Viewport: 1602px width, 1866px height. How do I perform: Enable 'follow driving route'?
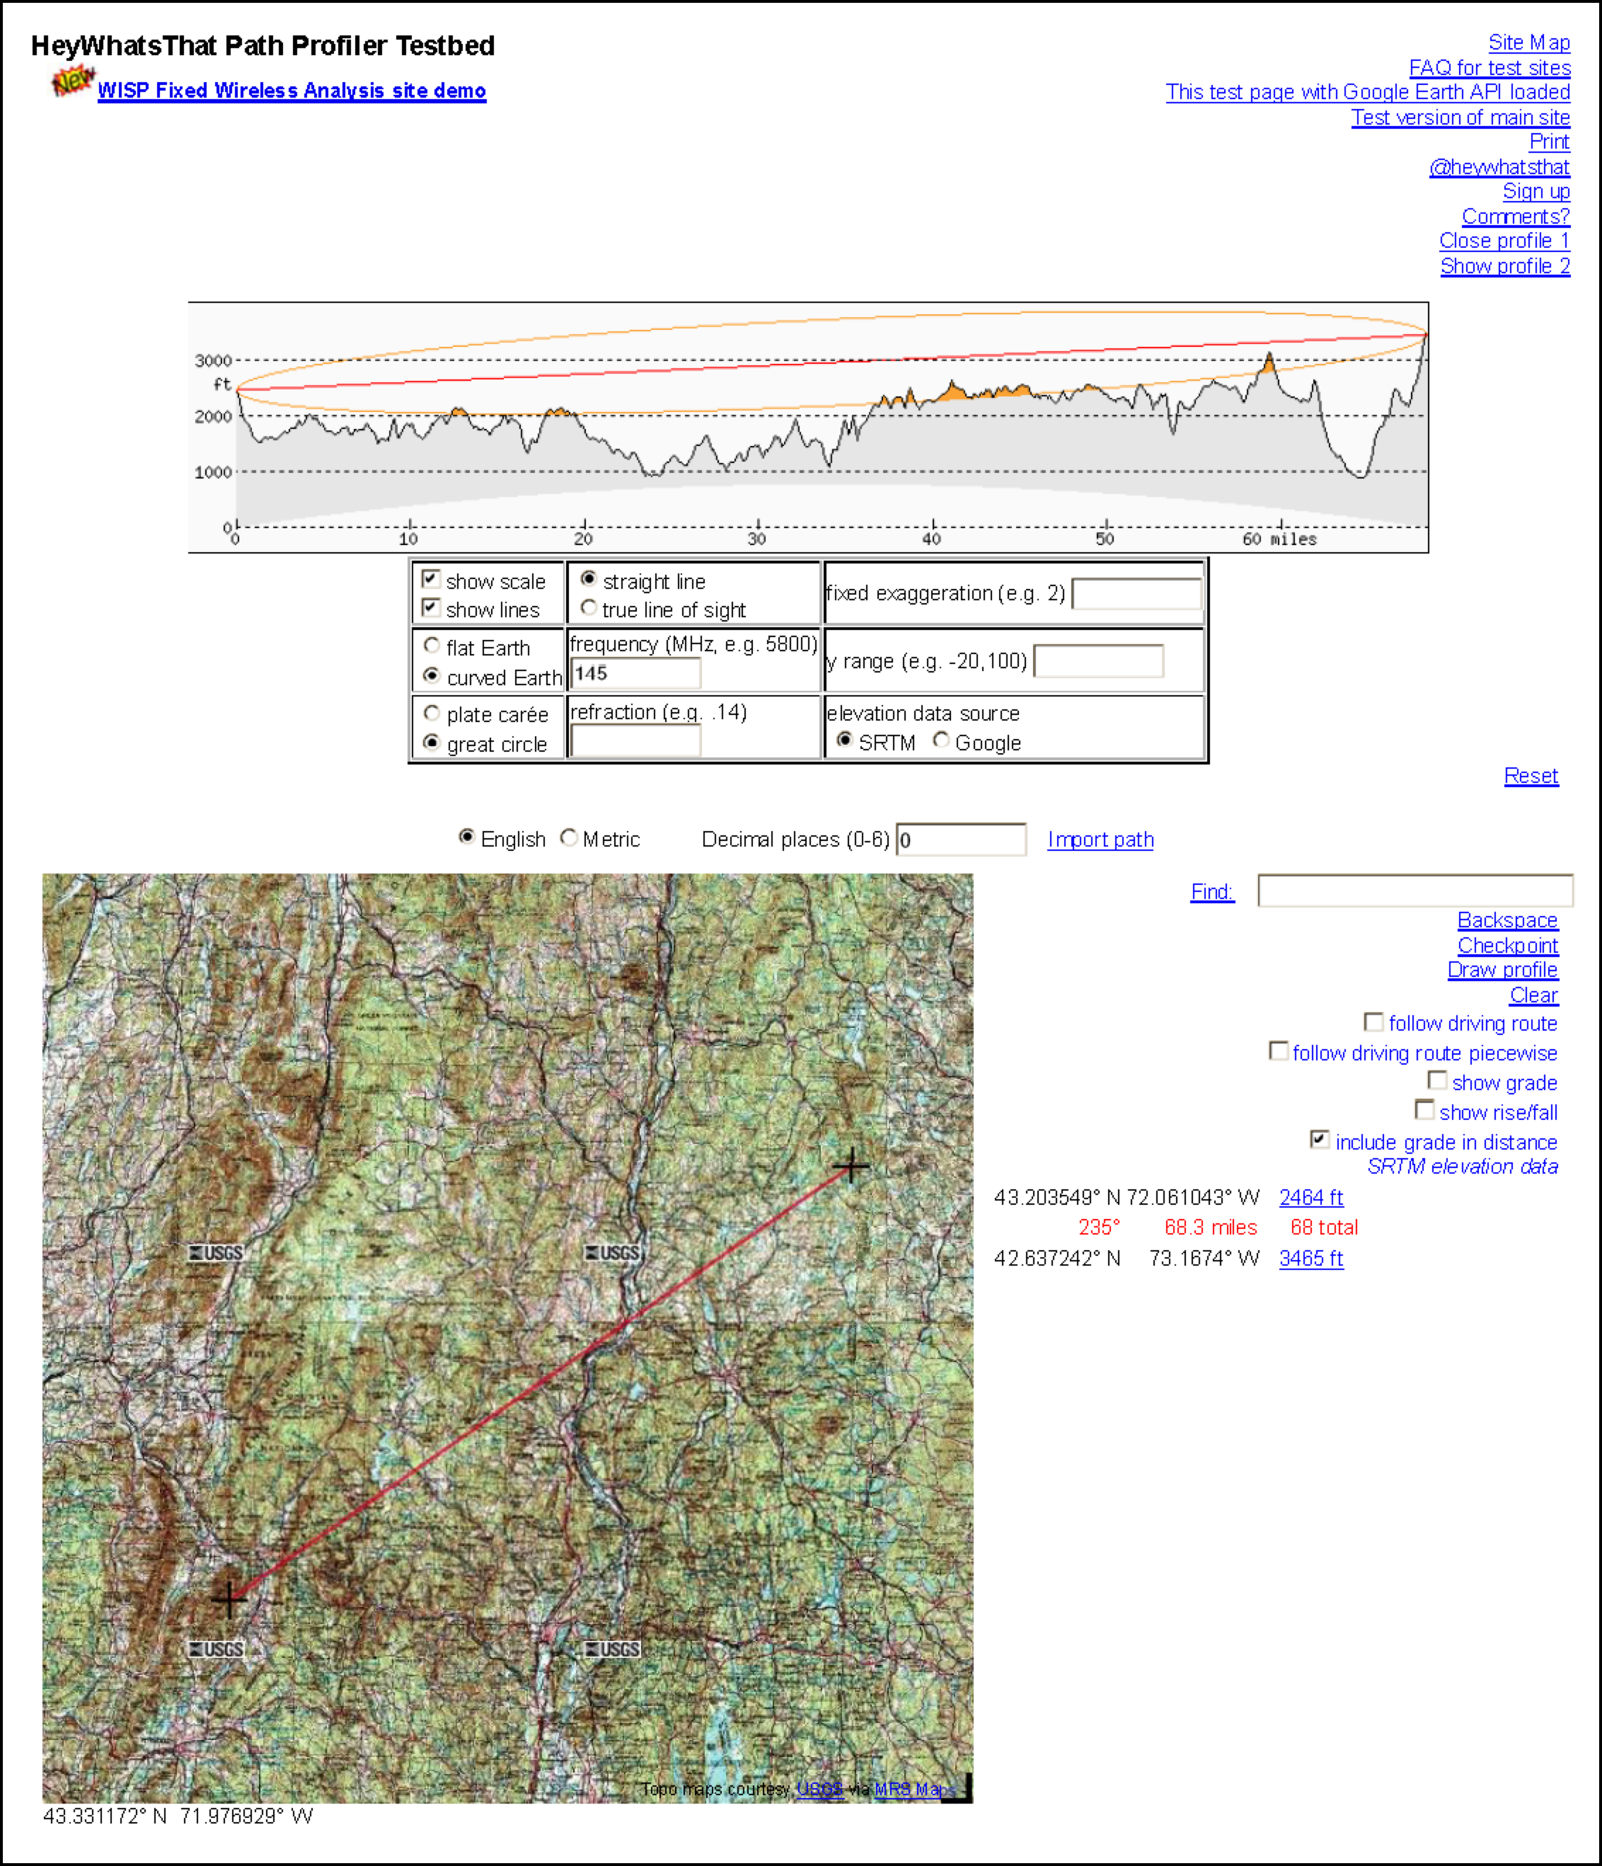(x=1373, y=1023)
